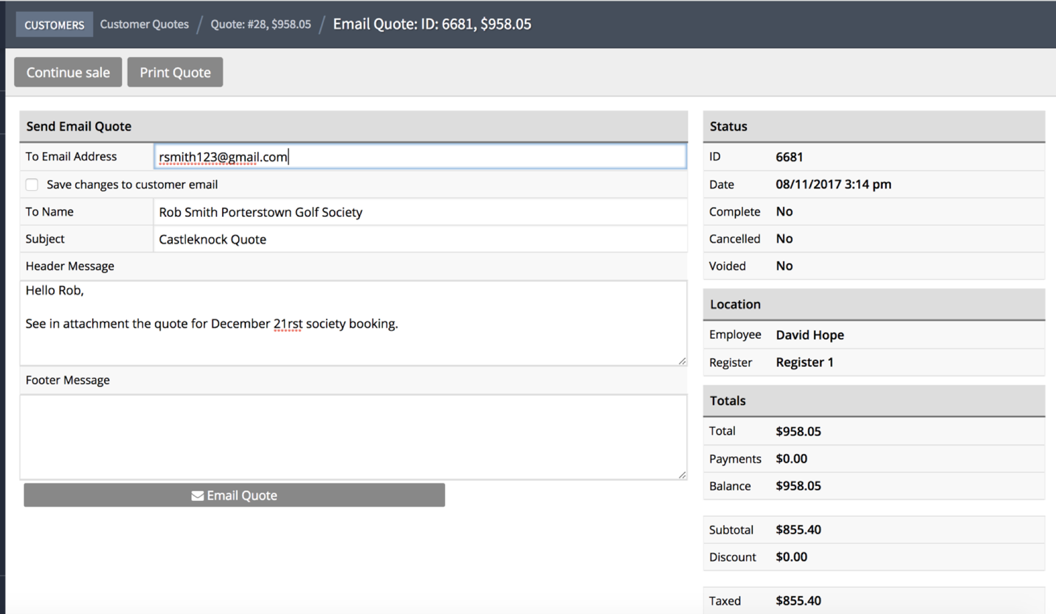Open Quote #28 breadcrumb link

260,24
